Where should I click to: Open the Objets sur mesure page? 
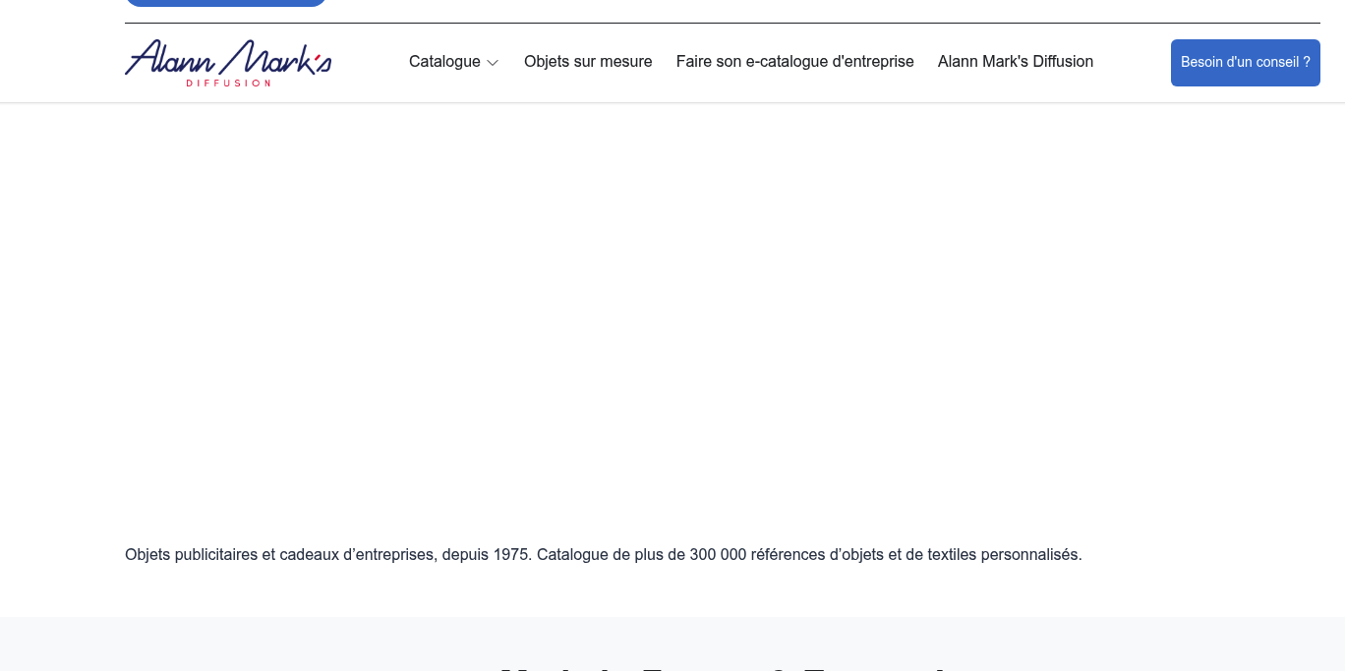click(x=588, y=62)
